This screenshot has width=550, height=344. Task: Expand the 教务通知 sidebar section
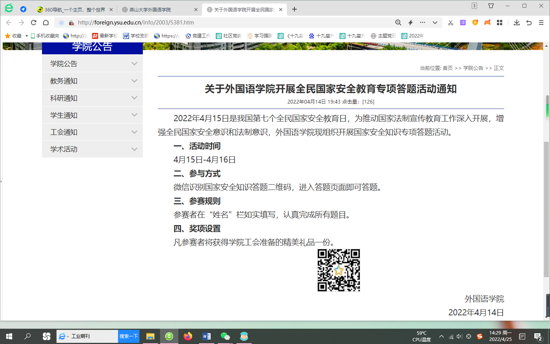tap(134, 81)
